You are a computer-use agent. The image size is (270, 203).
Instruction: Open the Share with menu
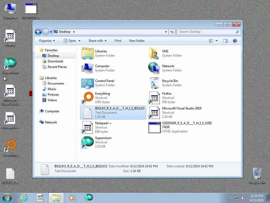pos(98,41)
